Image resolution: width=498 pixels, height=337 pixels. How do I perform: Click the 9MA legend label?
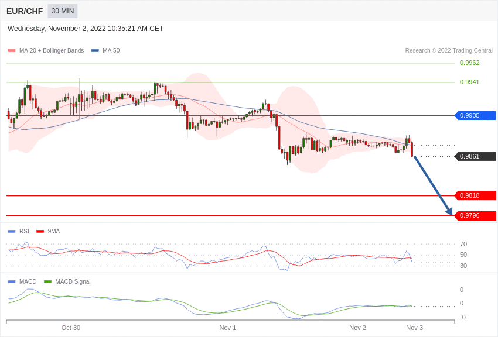pos(54,232)
